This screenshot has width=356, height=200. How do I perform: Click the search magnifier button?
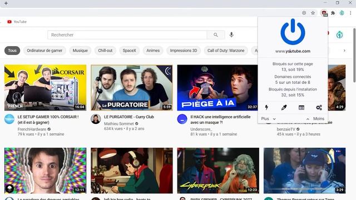point(216,35)
